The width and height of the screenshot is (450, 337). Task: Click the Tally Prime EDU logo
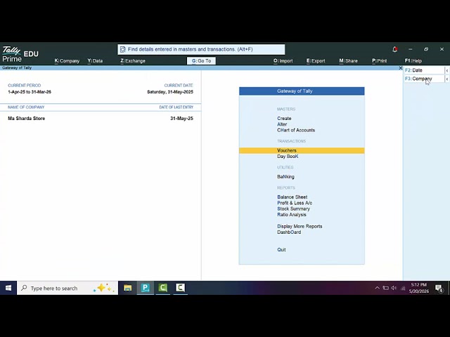20,54
